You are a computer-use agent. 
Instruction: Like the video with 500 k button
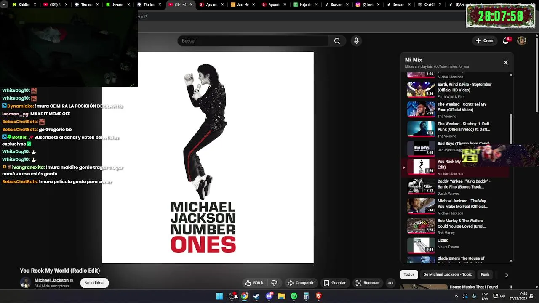point(254,283)
